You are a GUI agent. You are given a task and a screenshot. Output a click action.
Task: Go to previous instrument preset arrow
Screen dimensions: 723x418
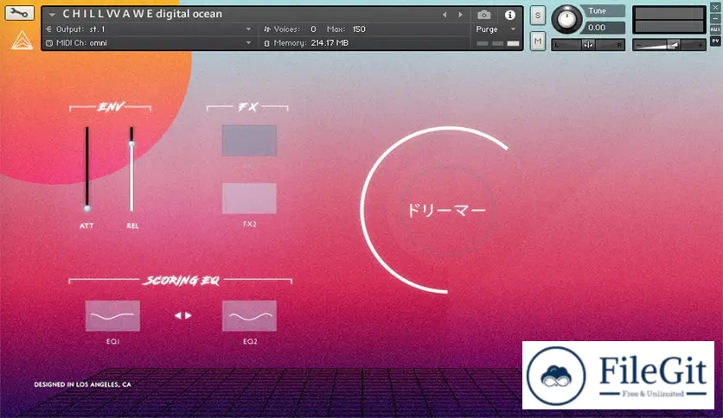(x=445, y=15)
